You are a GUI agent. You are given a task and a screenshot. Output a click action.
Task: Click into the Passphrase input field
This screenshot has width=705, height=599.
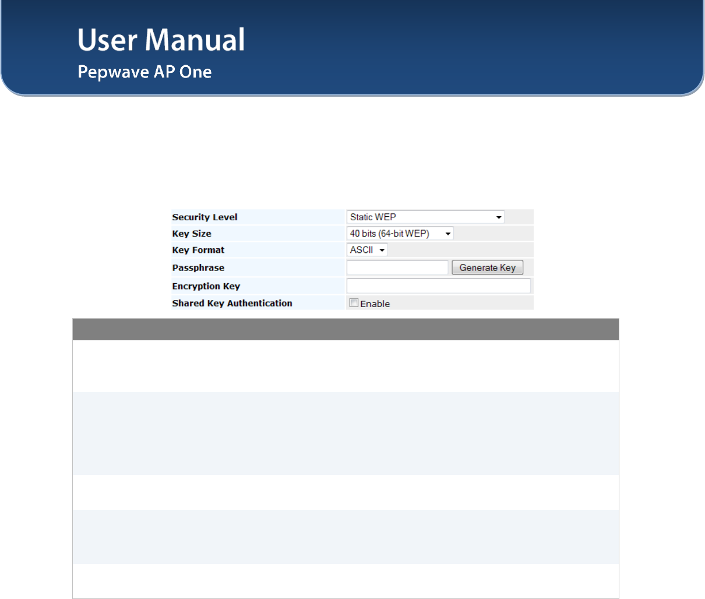coord(397,267)
